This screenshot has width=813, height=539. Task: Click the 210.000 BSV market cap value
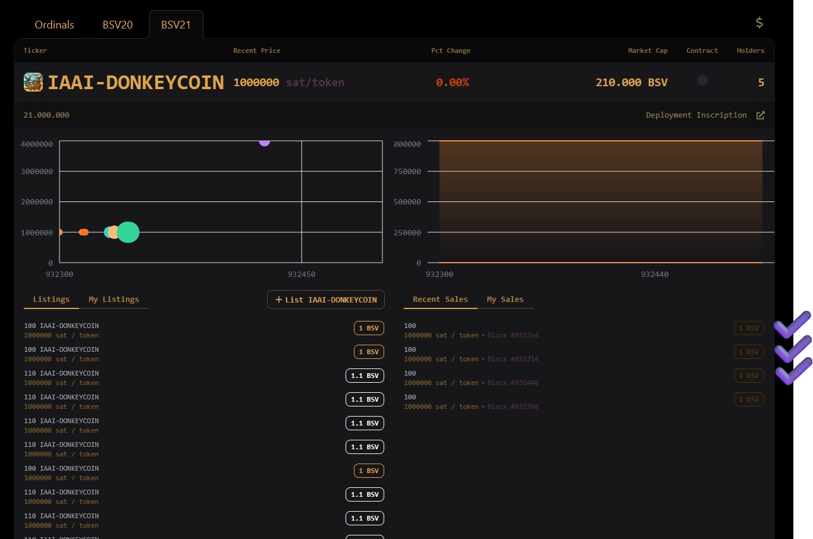[632, 83]
